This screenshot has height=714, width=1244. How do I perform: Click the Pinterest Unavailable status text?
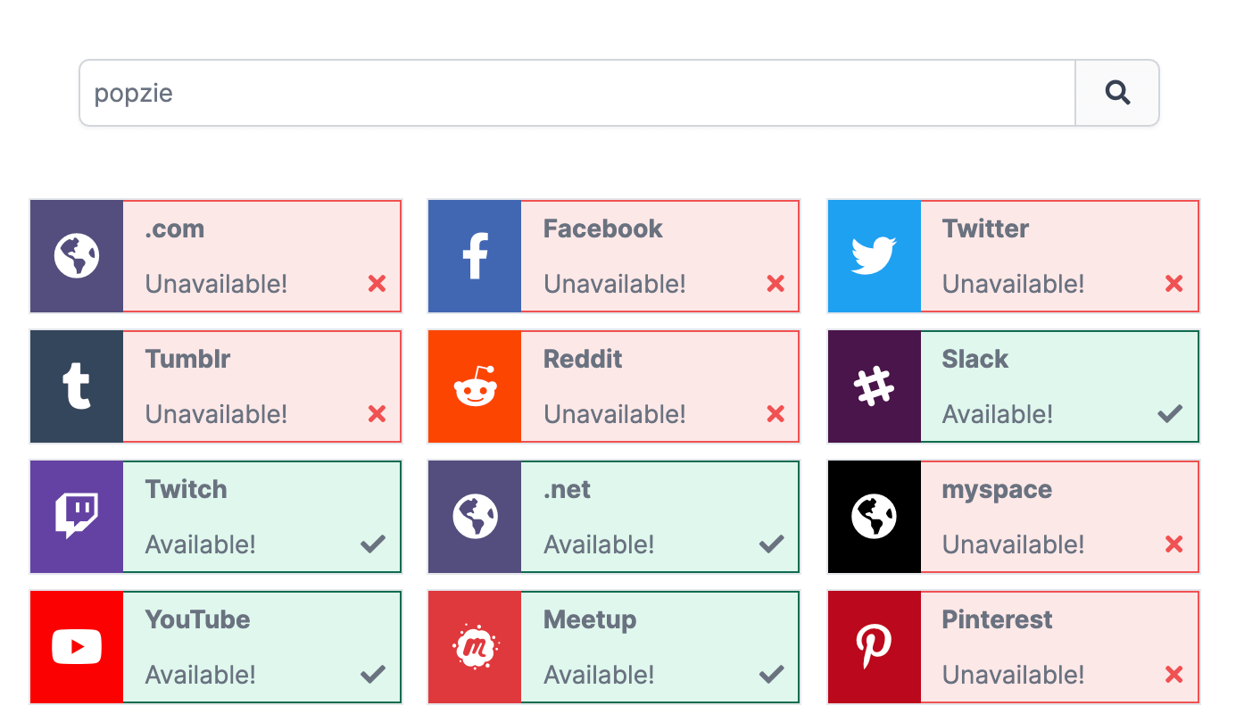click(x=1013, y=675)
